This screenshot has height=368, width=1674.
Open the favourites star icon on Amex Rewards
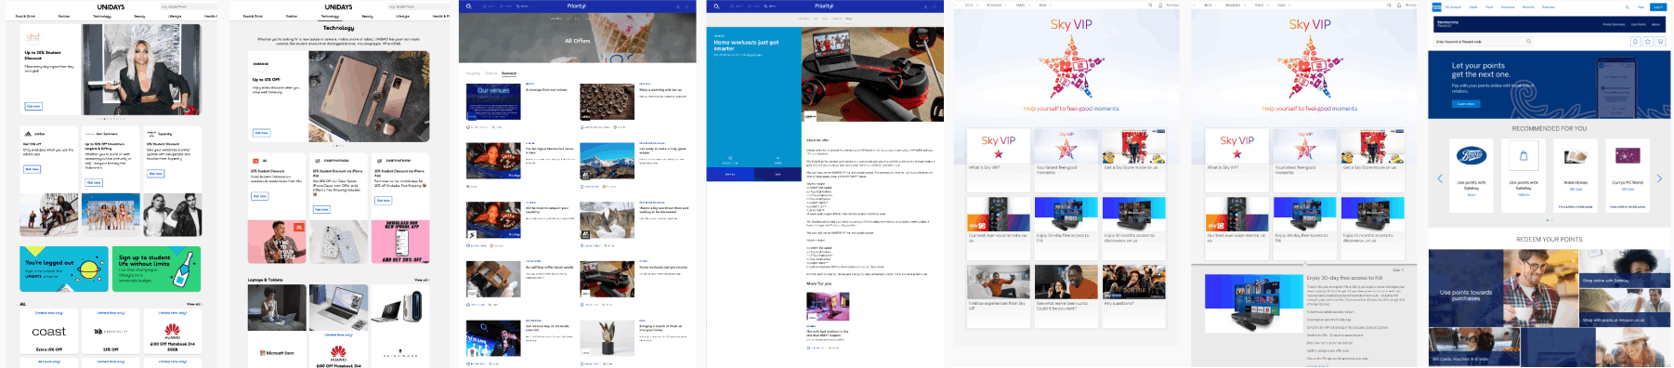[x=1647, y=41]
